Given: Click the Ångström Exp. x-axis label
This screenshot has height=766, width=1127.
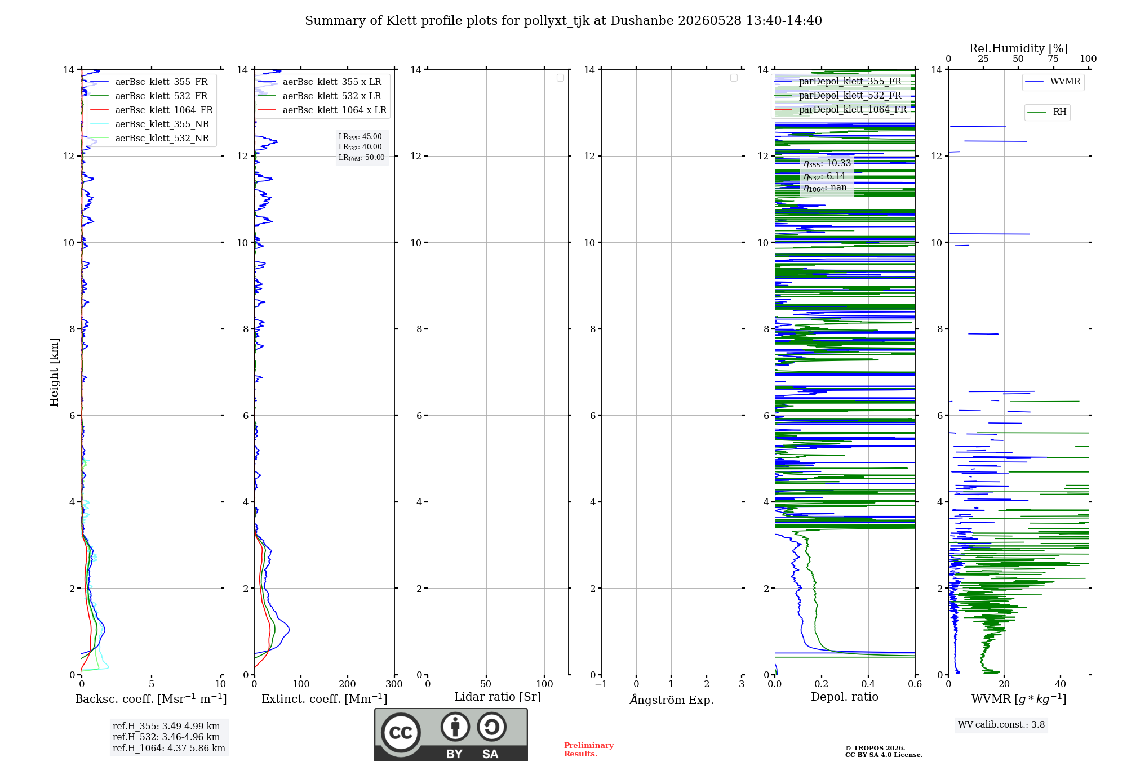Looking at the screenshot, I should pos(672,700).
